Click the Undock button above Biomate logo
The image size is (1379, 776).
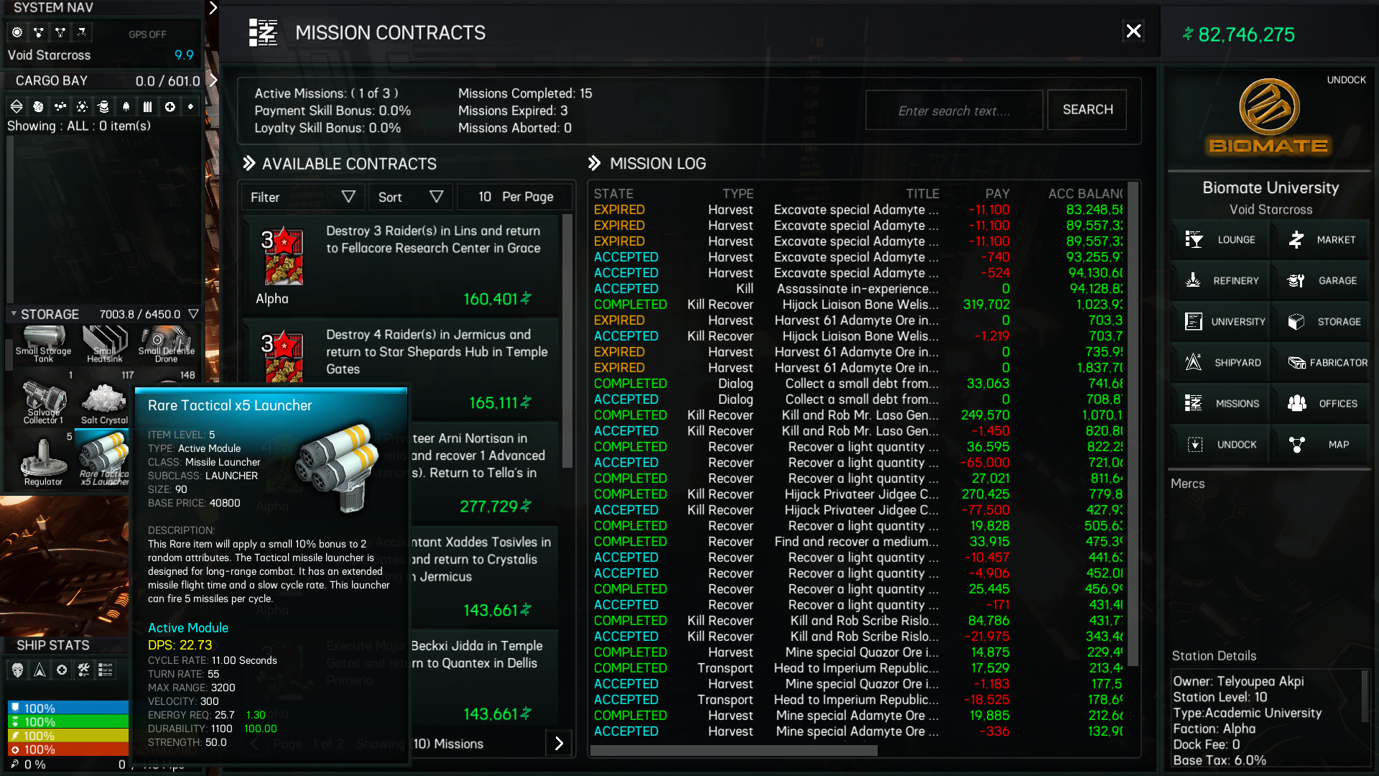pos(1347,80)
